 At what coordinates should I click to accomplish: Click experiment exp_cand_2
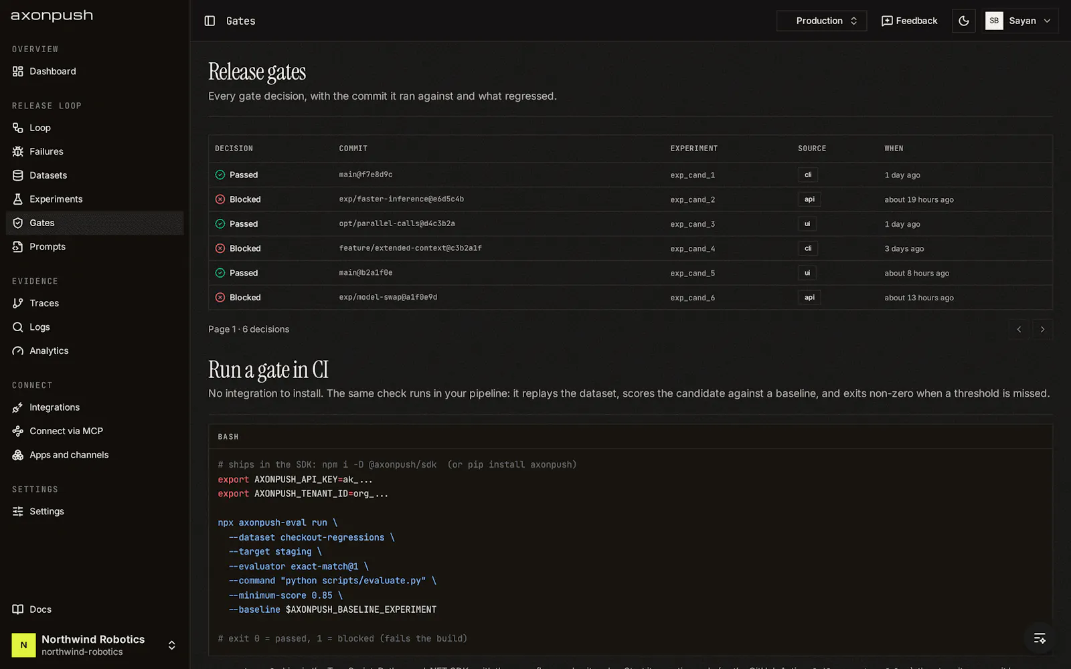click(x=693, y=199)
